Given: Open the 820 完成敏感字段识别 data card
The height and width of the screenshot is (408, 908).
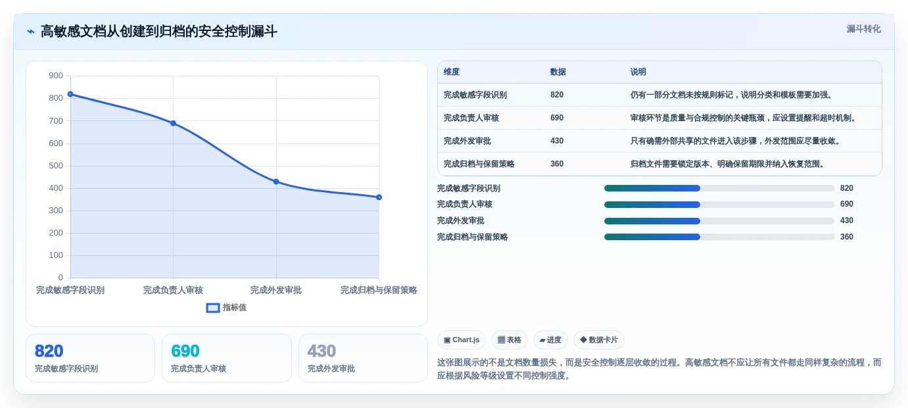Looking at the screenshot, I should (90, 358).
